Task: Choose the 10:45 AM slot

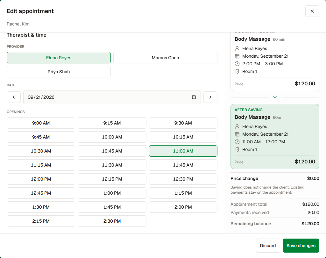Action: click(x=112, y=151)
